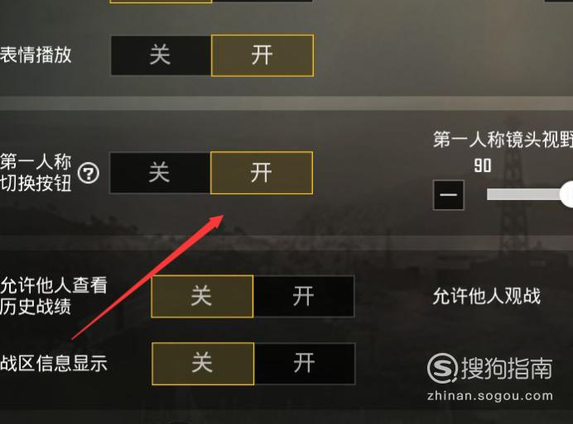Select the 第一人称镜头视野 heading
The height and width of the screenshot is (424, 573).
pos(503,140)
